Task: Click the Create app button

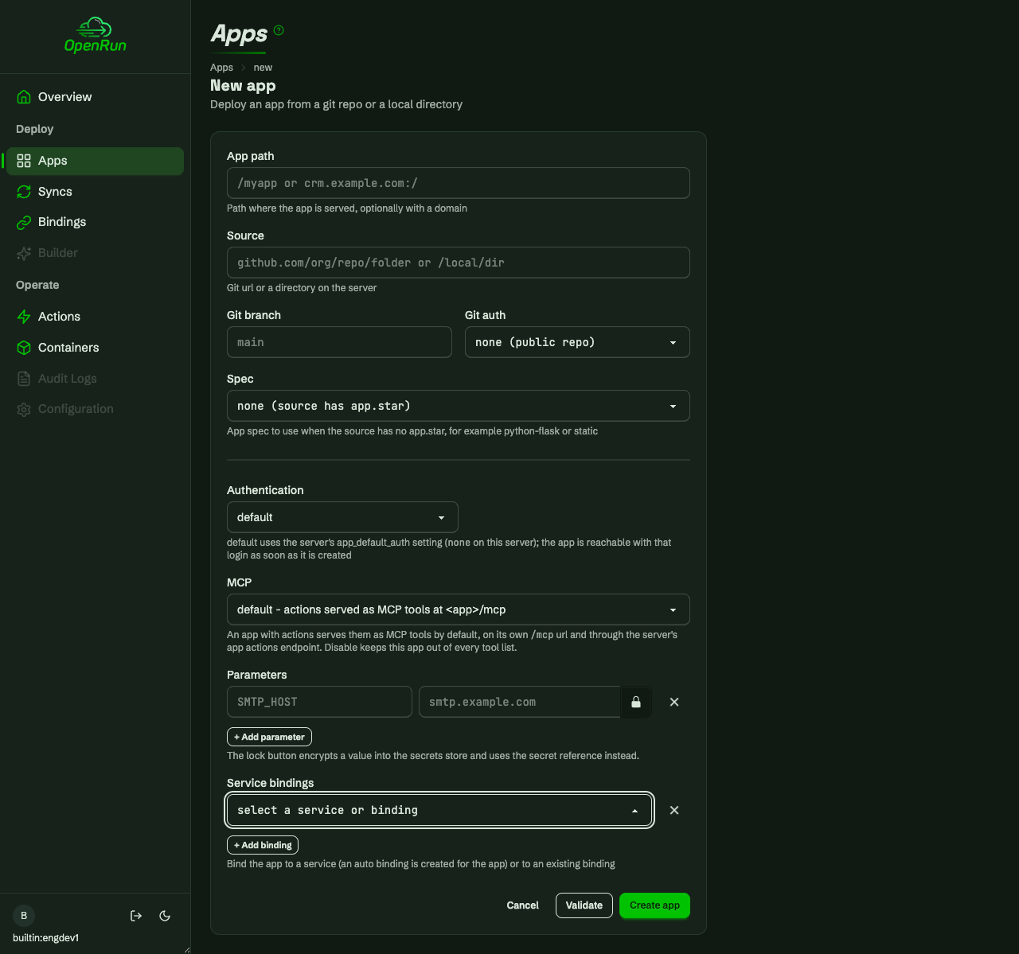Action: (654, 905)
